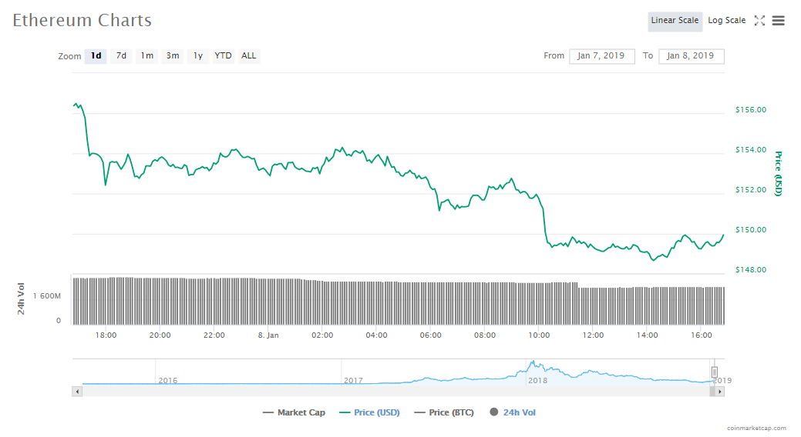
Task: Choose the 1y zoom range
Action: coord(198,55)
